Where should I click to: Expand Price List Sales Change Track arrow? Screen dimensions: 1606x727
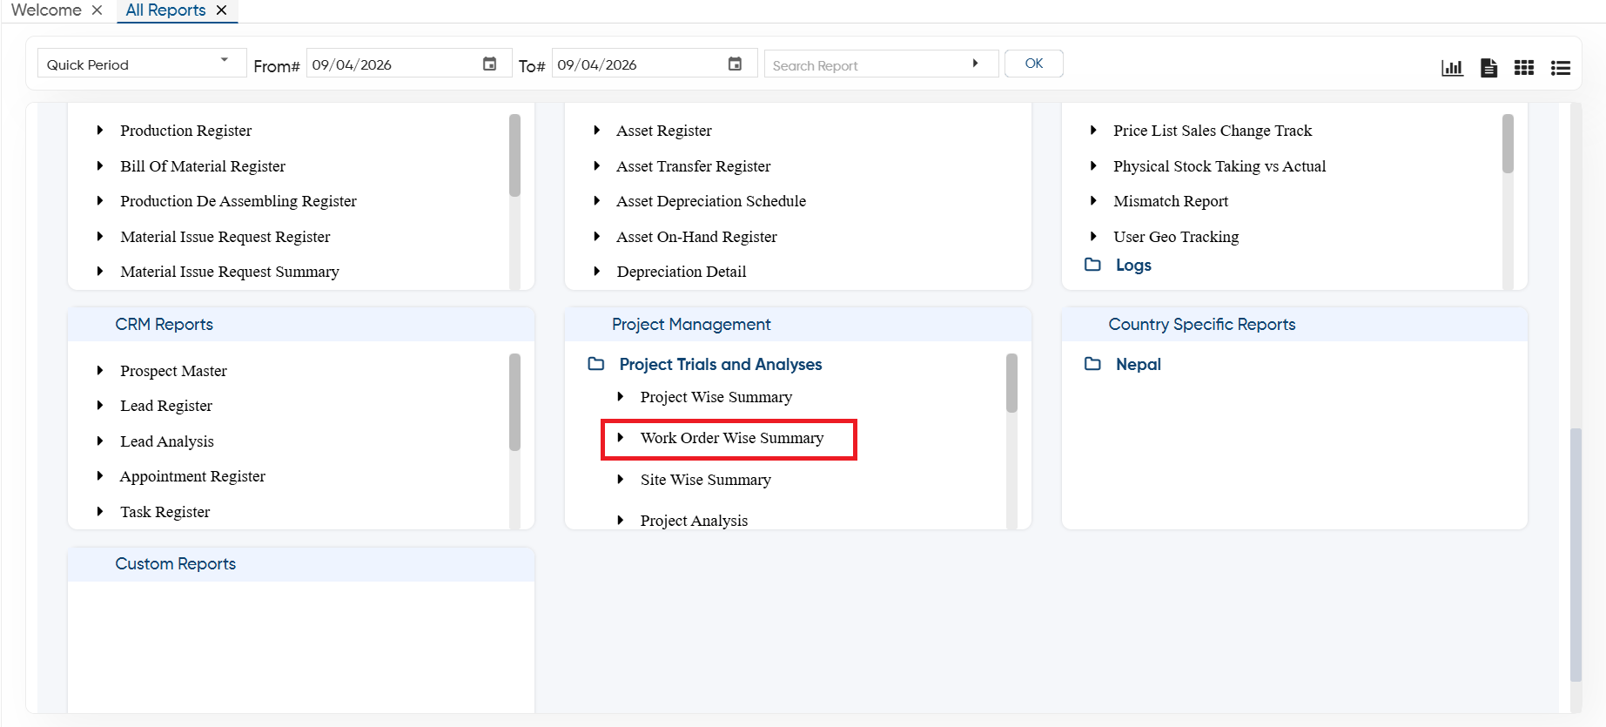[x=1093, y=131]
